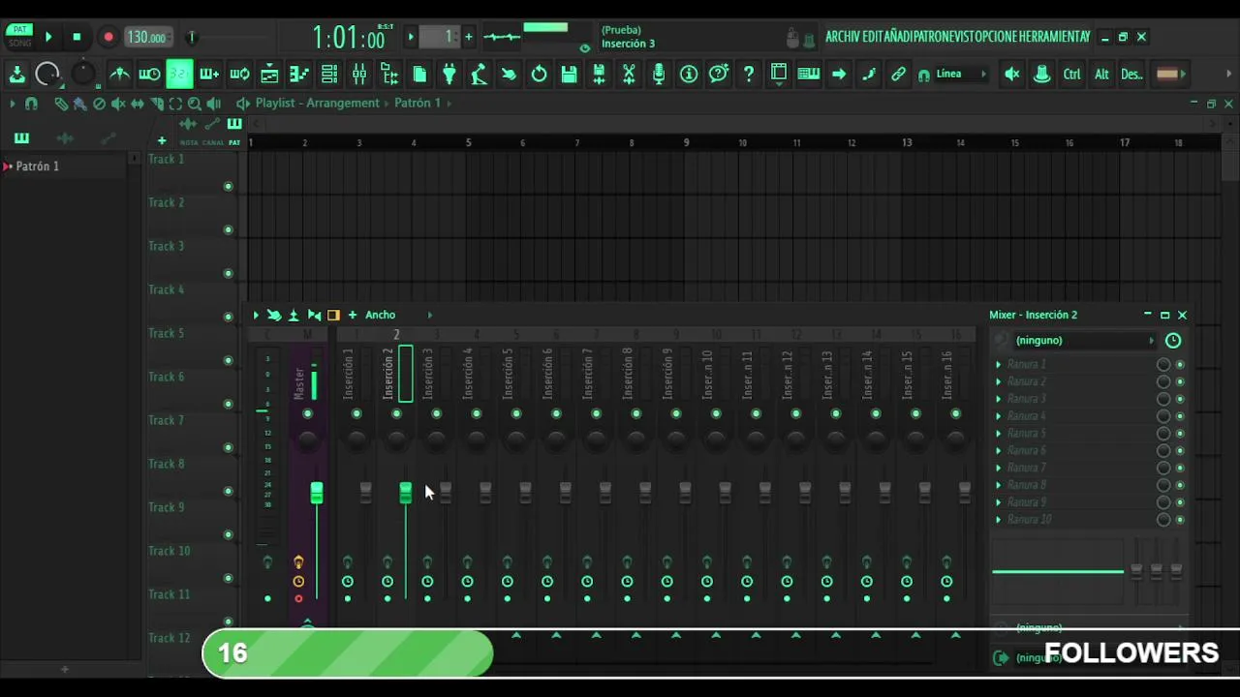Expand the Ranura 2 slot arrow
1240x697 pixels.
(999, 382)
